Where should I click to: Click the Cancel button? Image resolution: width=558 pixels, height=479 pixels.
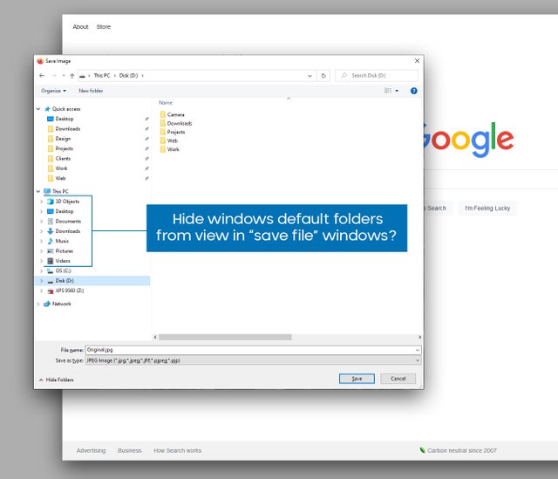click(398, 379)
